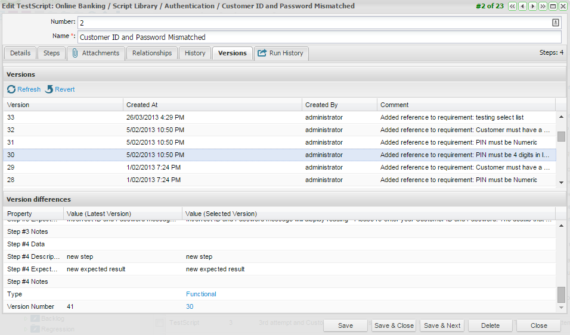Viewport: 570px width, 335px height.
Task: Switch to the Steps tab
Action: point(52,53)
